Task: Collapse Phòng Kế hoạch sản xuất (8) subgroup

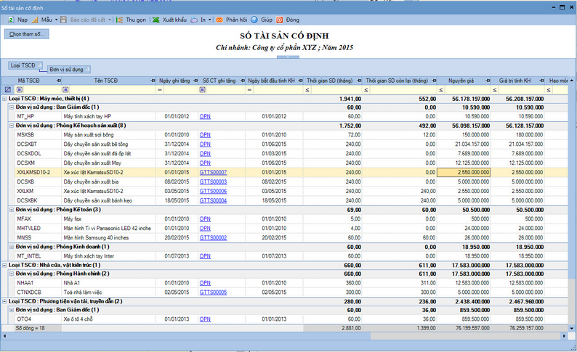Action: [12, 126]
